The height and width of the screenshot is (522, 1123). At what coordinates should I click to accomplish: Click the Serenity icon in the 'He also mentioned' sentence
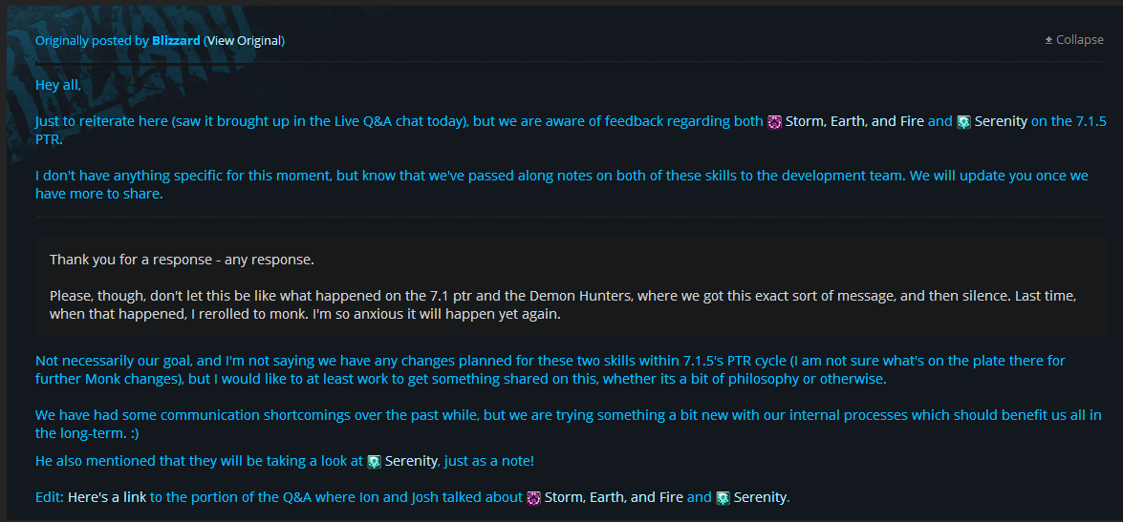pyautogui.click(x=374, y=462)
